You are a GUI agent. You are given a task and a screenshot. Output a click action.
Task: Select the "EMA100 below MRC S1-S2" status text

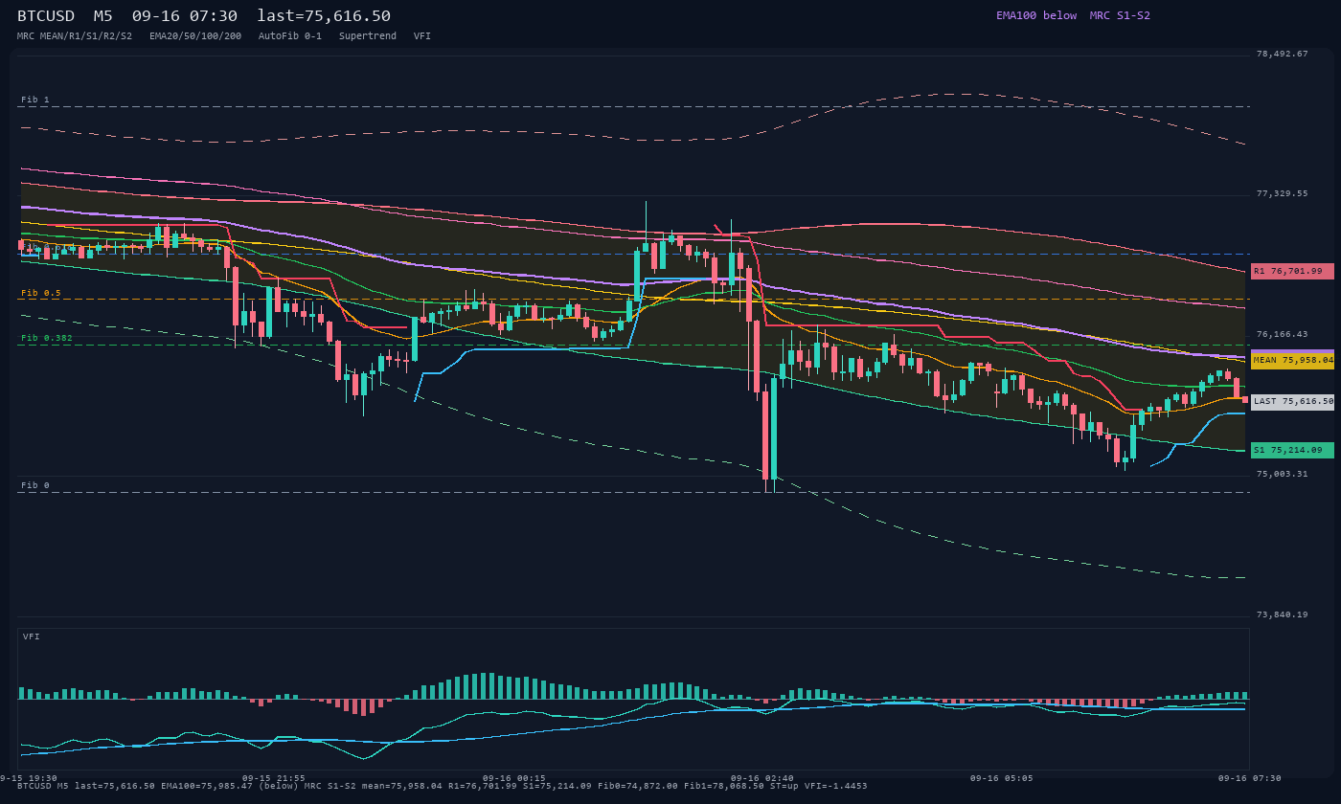pyautogui.click(x=1073, y=15)
